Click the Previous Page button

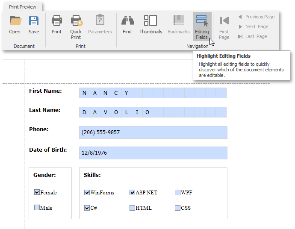pyautogui.click(x=256, y=17)
